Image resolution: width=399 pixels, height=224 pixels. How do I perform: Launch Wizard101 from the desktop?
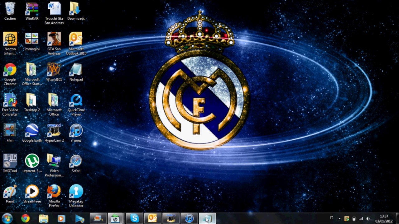pyautogui.click(x=54, y=72)
